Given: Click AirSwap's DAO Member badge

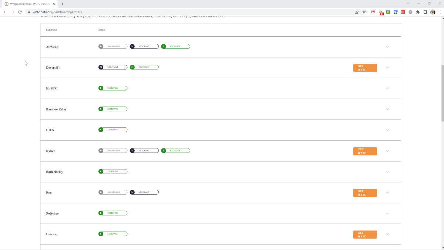Looking at the screenshot, I should pyautogui.click(x=113, y=47).
